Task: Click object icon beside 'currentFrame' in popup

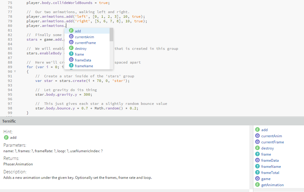Action: point(71,42)
